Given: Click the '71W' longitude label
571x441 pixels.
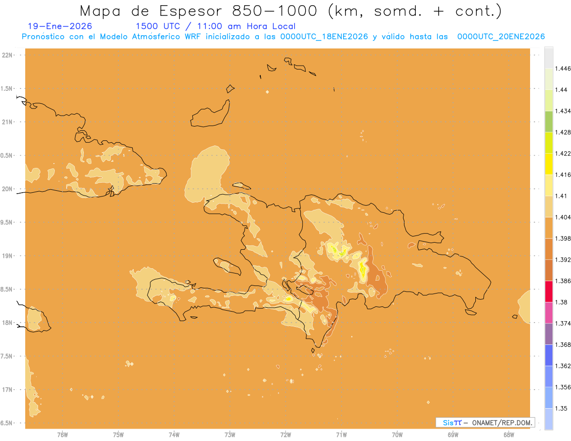Looking at the screenshot, I should tap(341, 435).
